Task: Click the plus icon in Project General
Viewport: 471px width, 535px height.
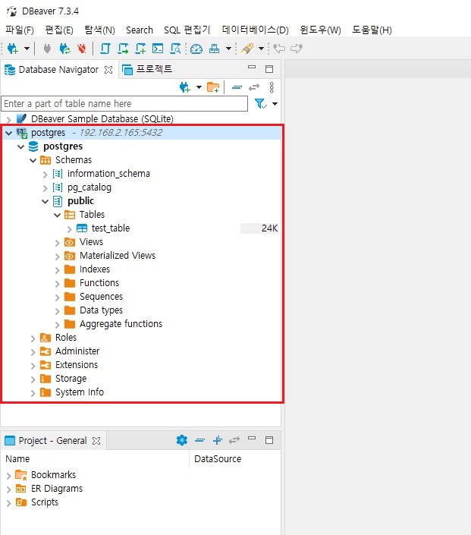Action: [217, 440]
